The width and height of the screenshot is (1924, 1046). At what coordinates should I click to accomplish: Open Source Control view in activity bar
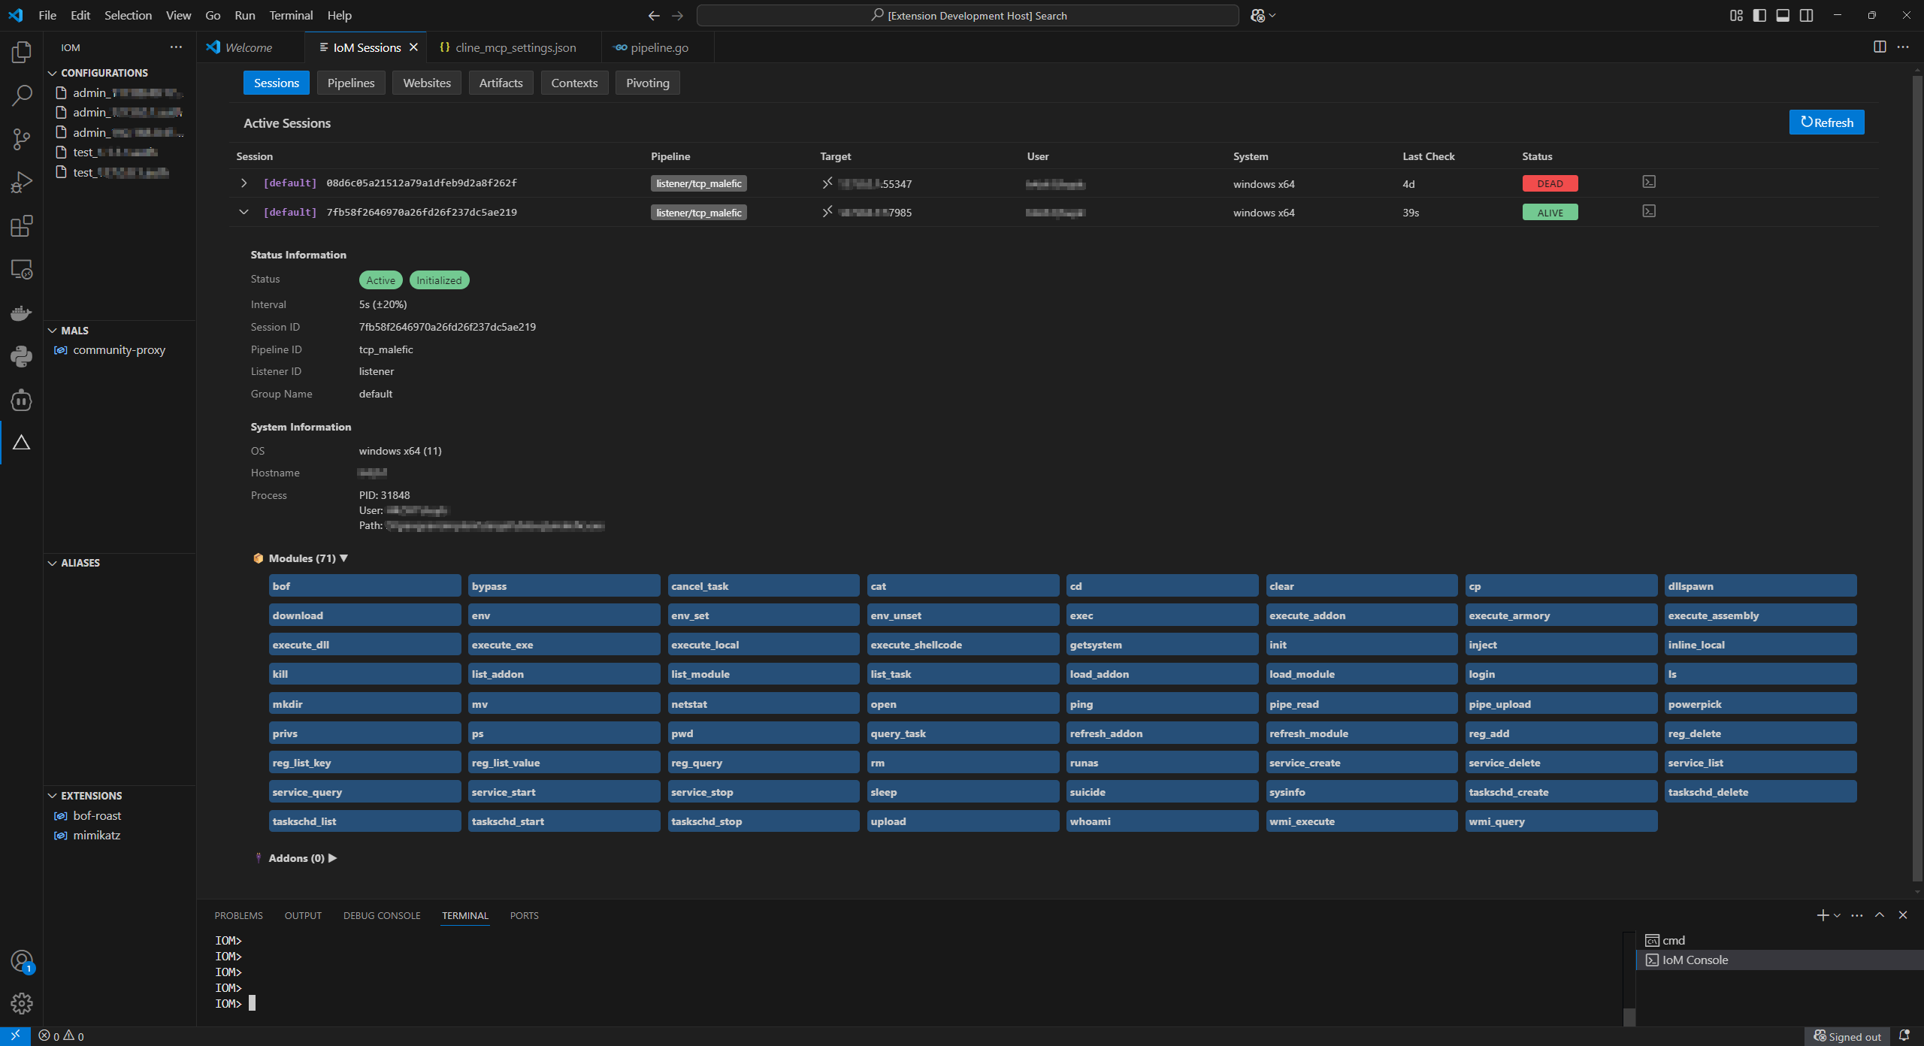pyautogui.click(x=21, y=138)
